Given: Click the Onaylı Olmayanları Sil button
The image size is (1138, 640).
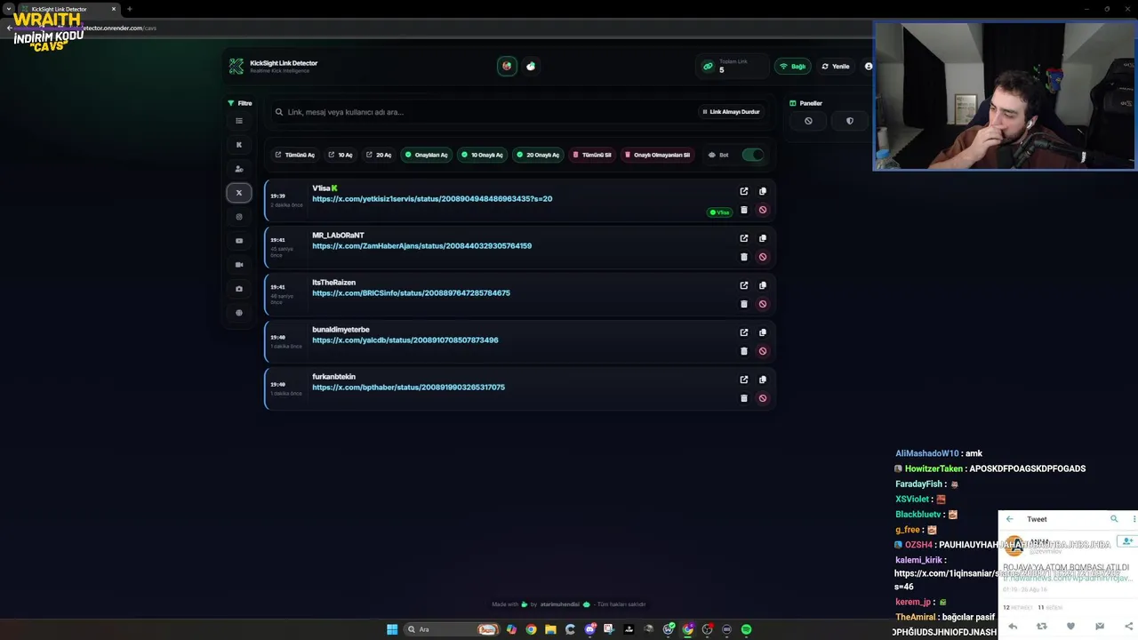Looking at the screenshot, I should point(658,155).
